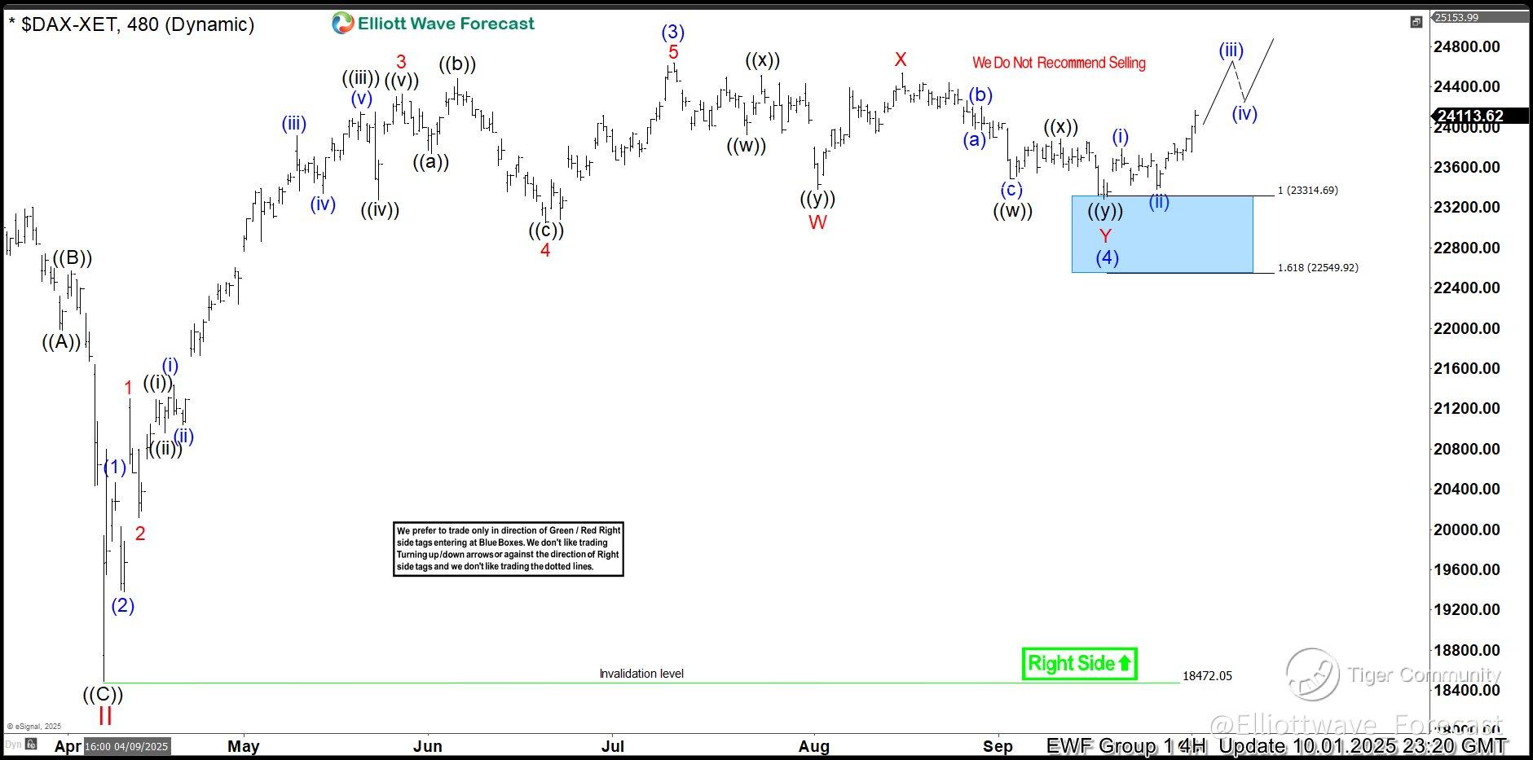The image size is (1533, 760).
Task: Click the 1.618 (22549.92) Fibonacci label
Action: click(x=1318, y=267)
